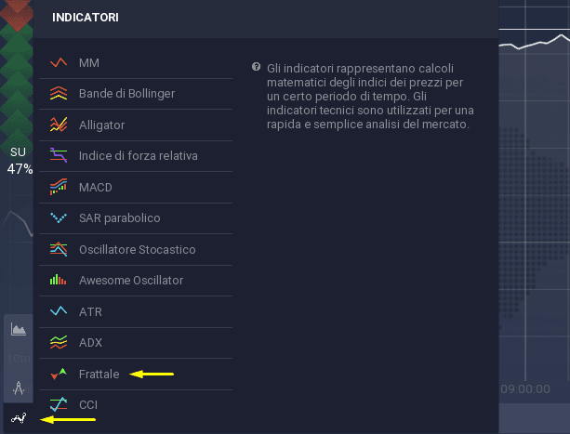Image resolution: width=570 pixels, height=434 pixels.
Task: Click the Frattale label
Action: [99, 375]
